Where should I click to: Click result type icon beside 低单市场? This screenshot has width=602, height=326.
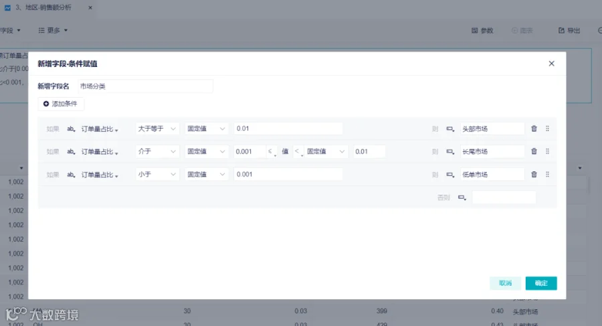tap(450, 175)
